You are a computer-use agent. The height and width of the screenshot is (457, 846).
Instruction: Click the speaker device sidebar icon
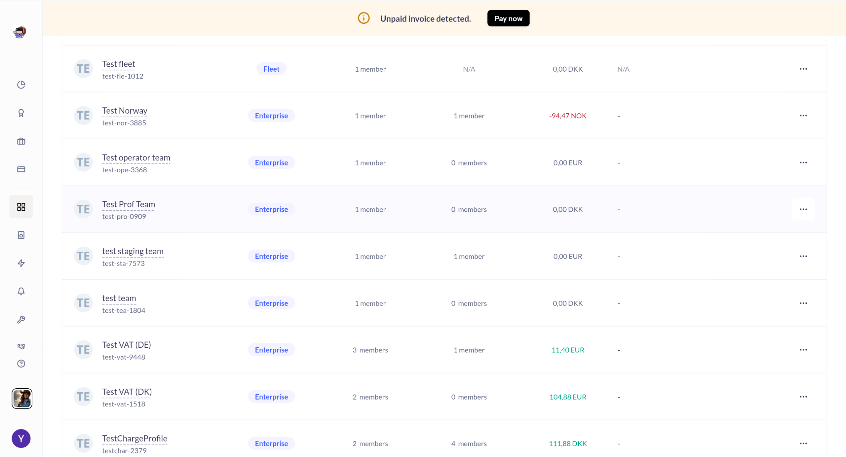(x=21, y=235)
